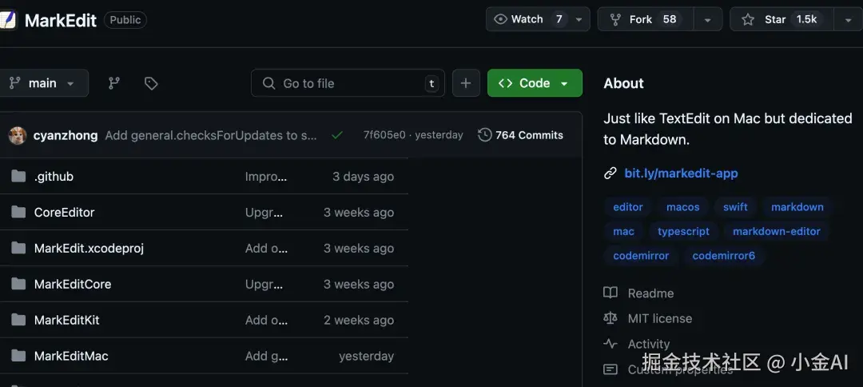
Task: Star the MarkEdit repository
Action: click(782, 19)
